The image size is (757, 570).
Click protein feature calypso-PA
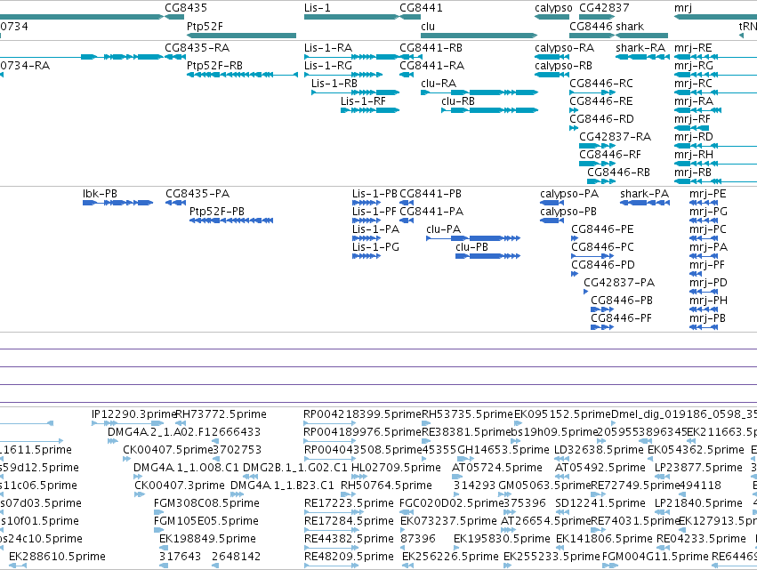point(569,194)
